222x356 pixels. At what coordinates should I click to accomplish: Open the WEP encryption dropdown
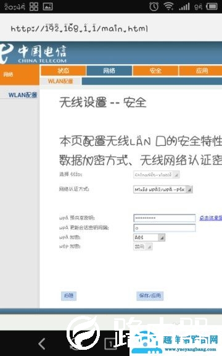tap(142, 247)
